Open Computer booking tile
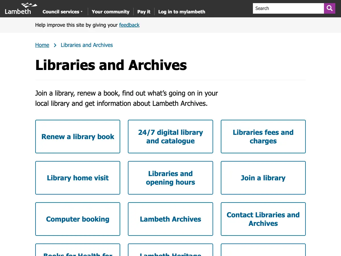This screenshot has width=341, height=256. point(78,219)
